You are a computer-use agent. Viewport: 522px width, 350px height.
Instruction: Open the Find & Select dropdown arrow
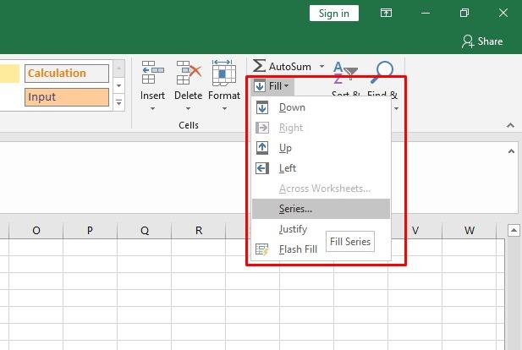396,108
